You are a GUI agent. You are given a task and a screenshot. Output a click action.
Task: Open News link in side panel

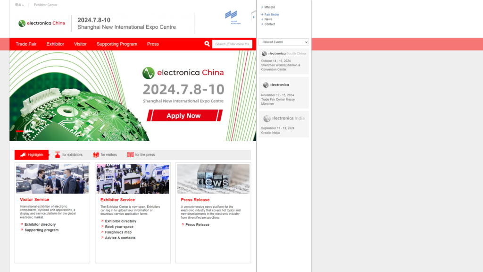(x=268, y=19)
